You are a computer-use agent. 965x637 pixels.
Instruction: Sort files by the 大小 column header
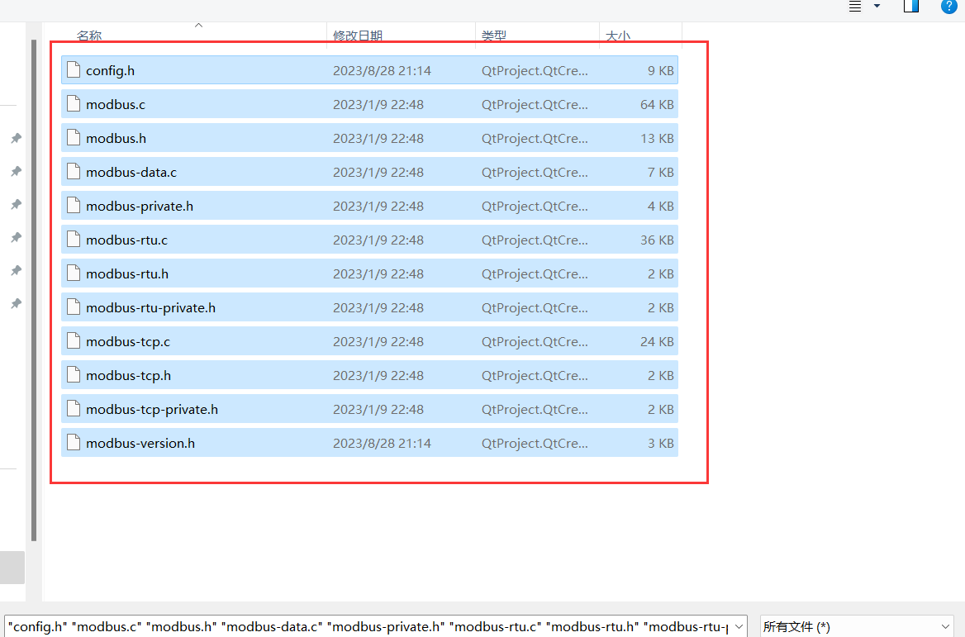click(x=619, y=36)
